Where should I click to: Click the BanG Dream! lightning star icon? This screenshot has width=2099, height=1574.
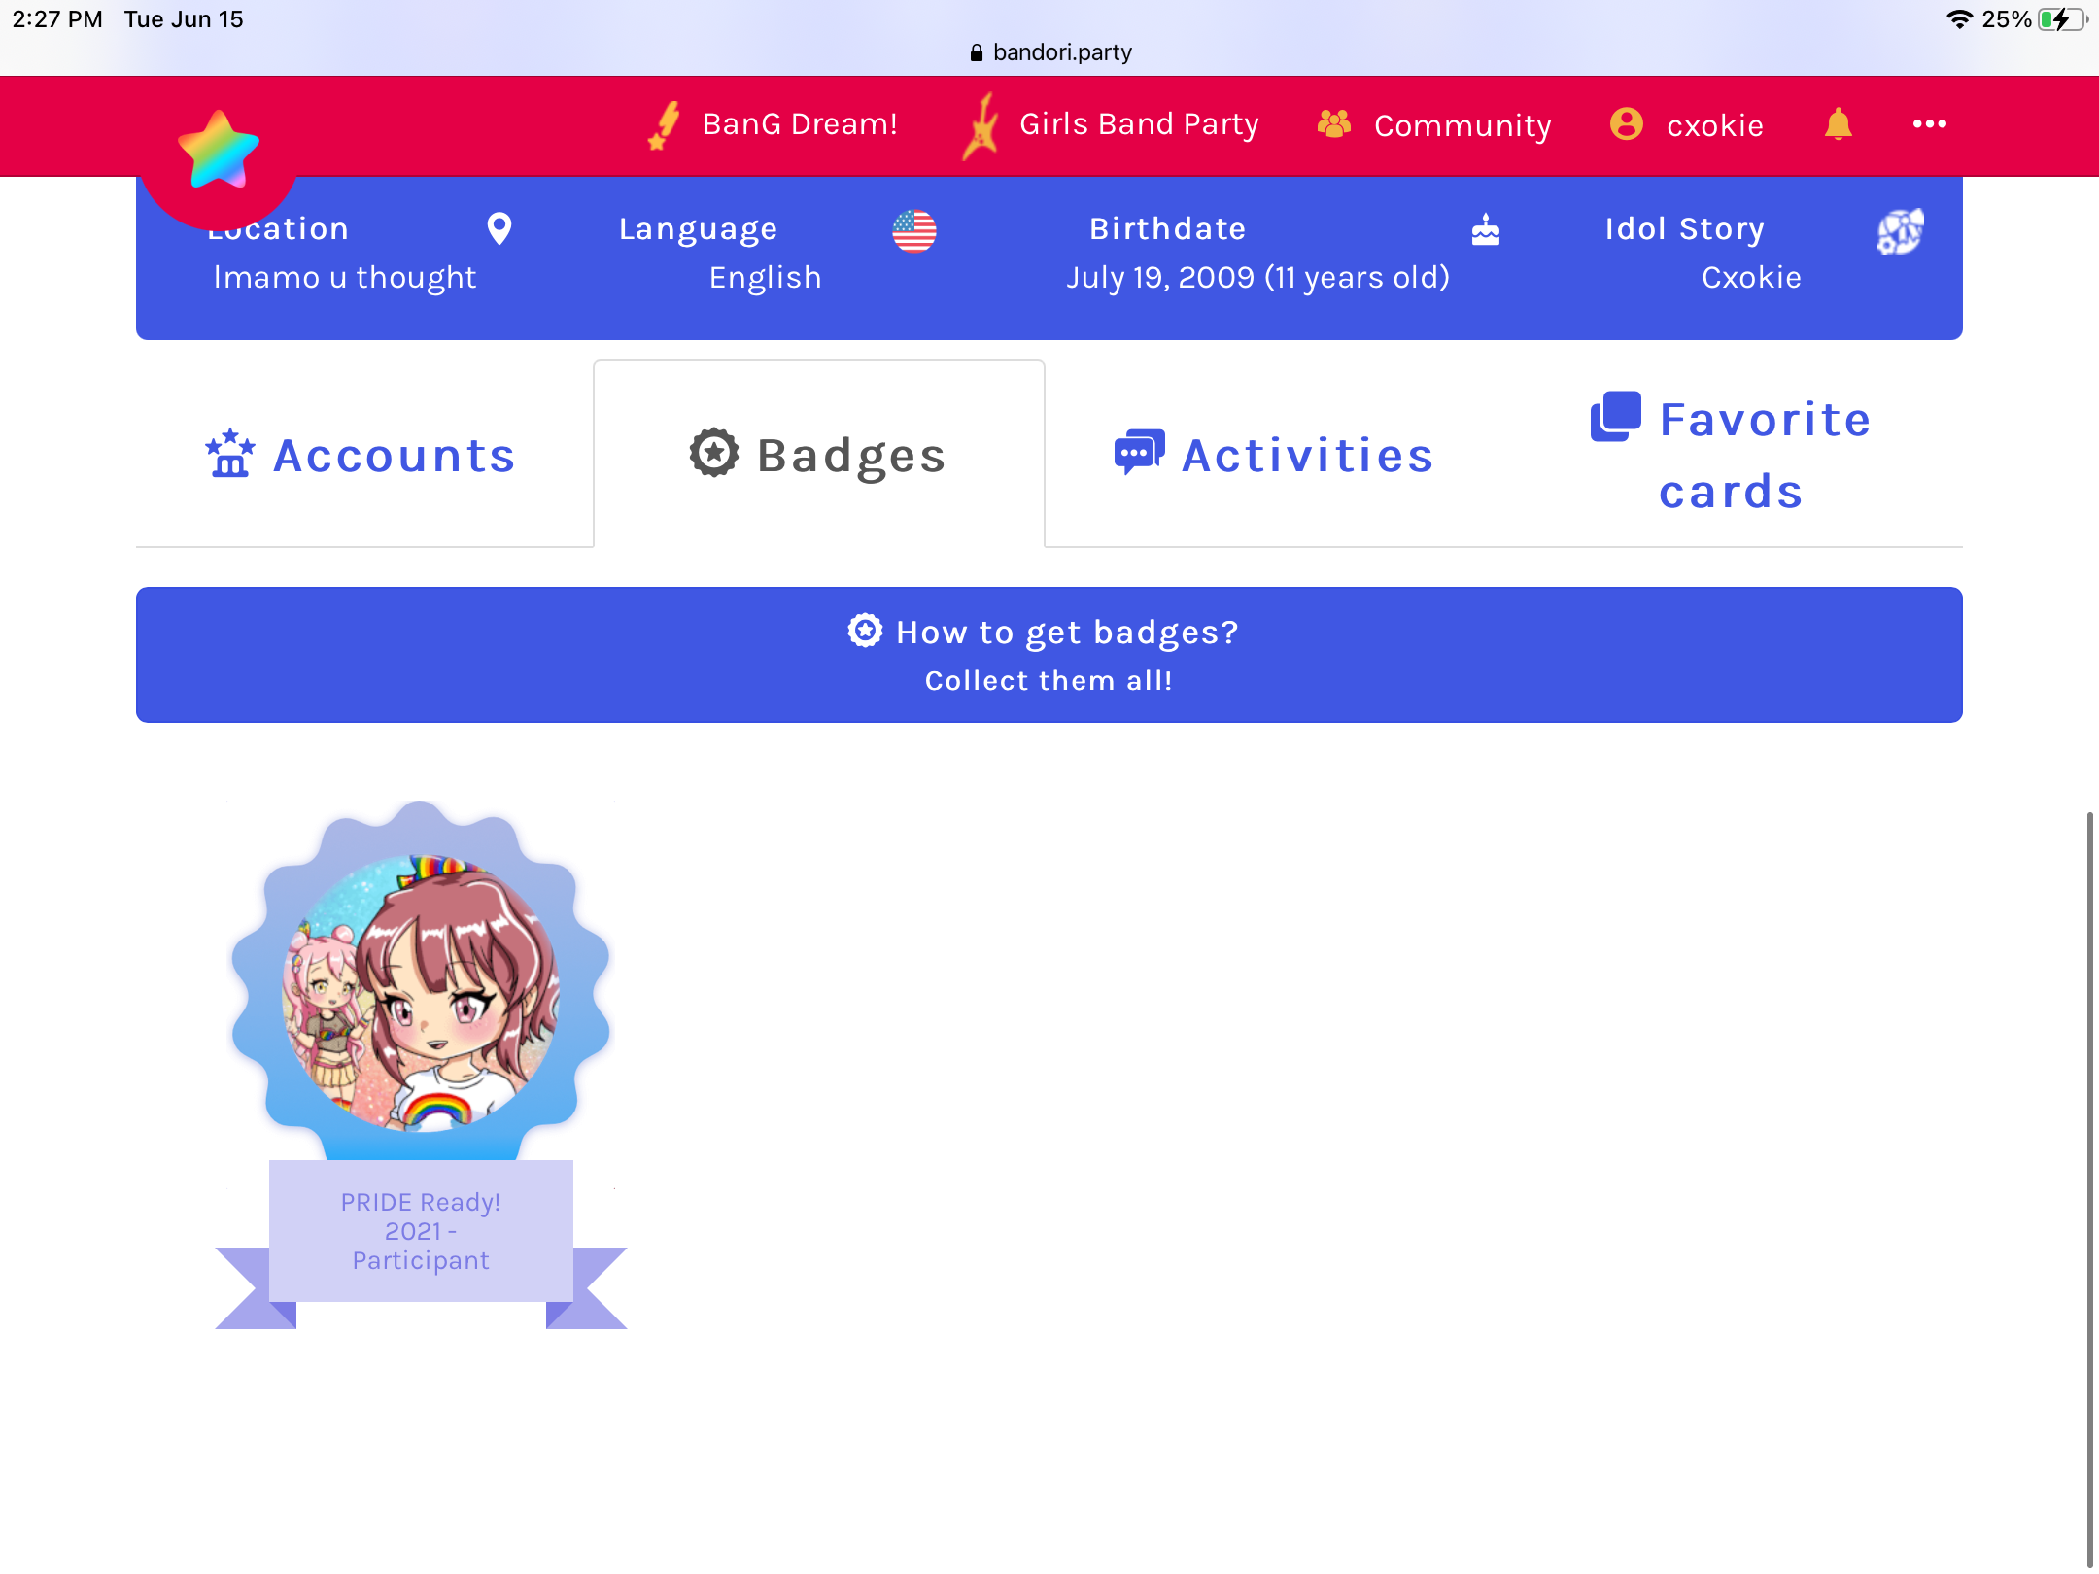pyautogui.click(x=666, y=126)
